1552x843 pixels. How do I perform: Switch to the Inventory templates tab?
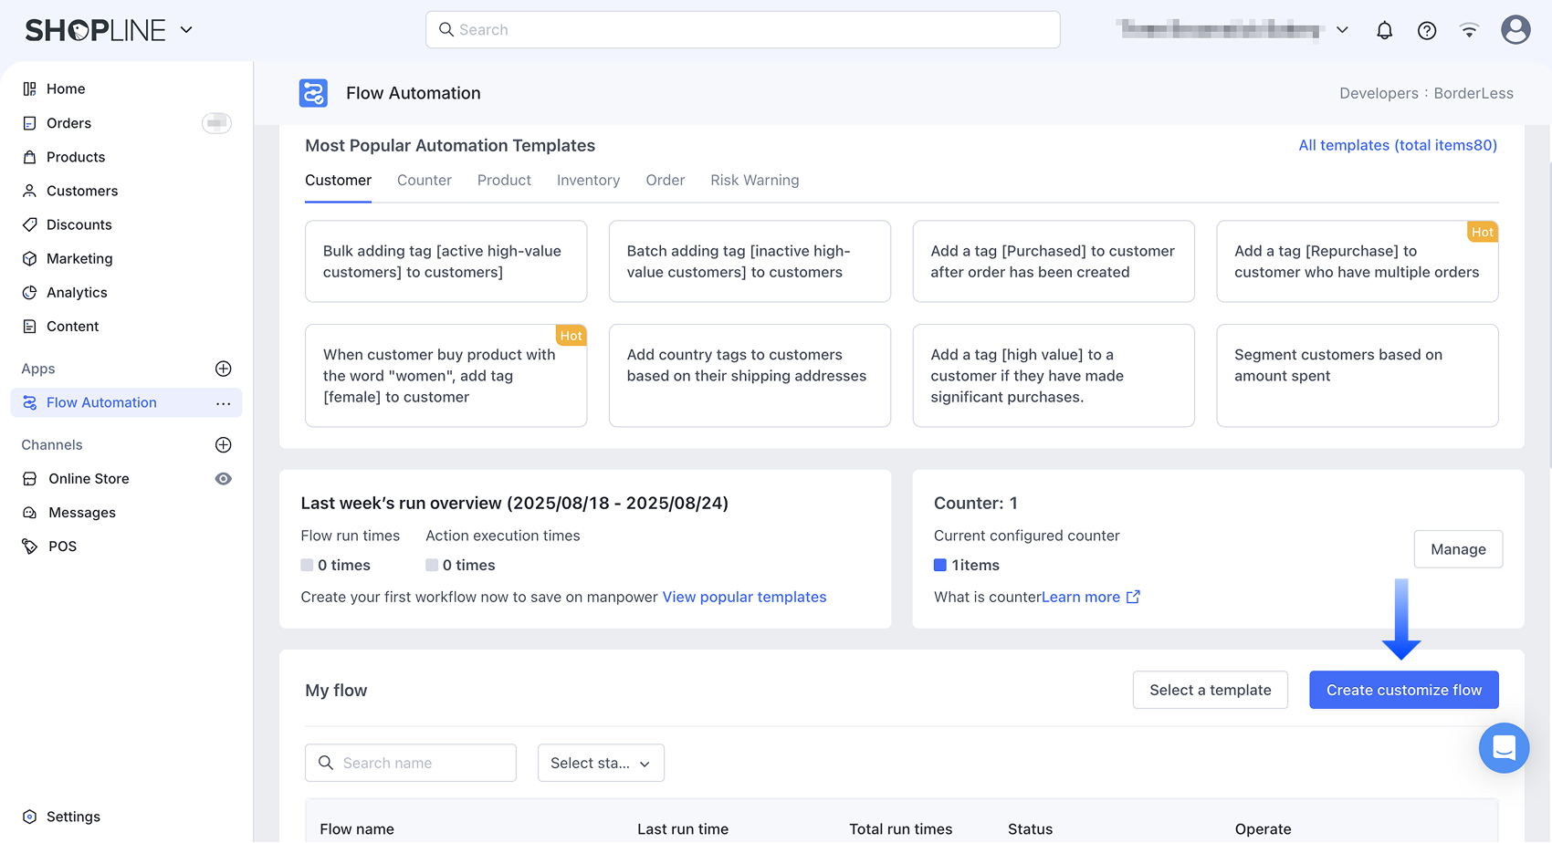[x=588, y=181]
